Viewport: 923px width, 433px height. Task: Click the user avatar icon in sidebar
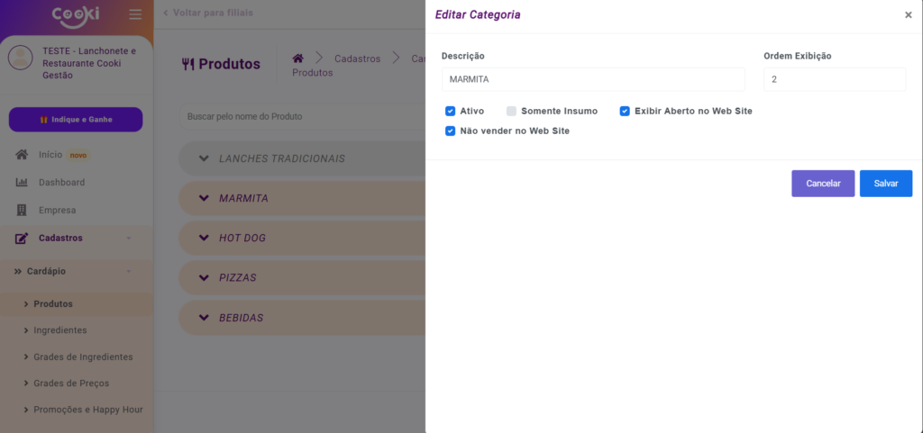click(20, 58)
